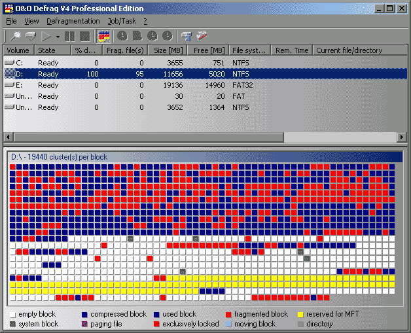Click the Analyze magnifier toolbar icon
This screenshot has height=333, width=411.
point(16,36)
